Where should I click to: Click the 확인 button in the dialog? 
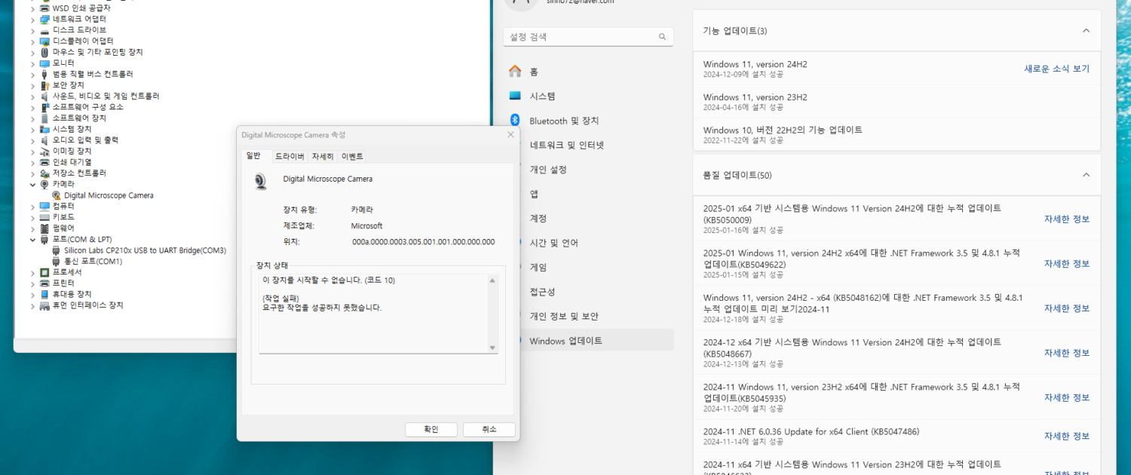click(431, 429)
